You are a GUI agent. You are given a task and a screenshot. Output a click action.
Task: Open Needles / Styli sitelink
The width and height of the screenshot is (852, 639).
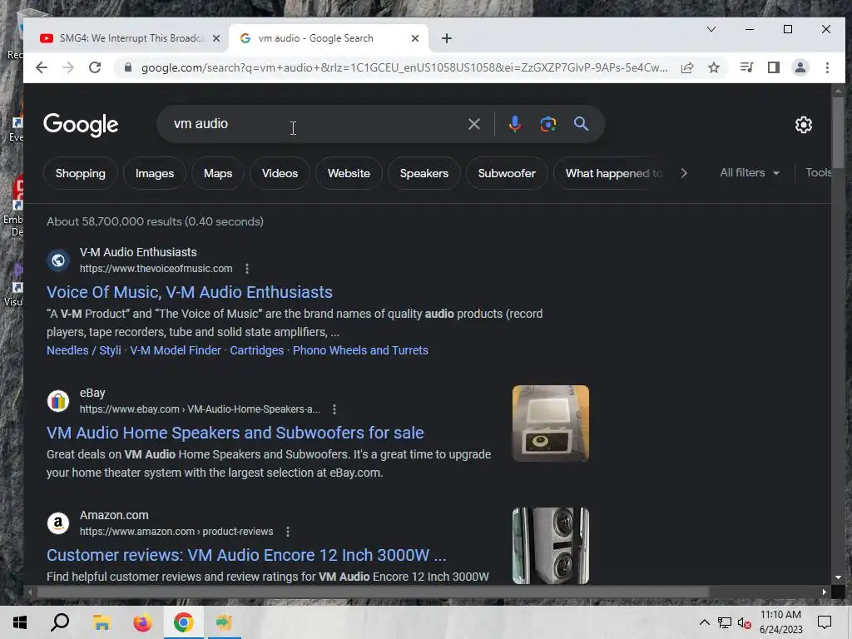coord(84,350)
